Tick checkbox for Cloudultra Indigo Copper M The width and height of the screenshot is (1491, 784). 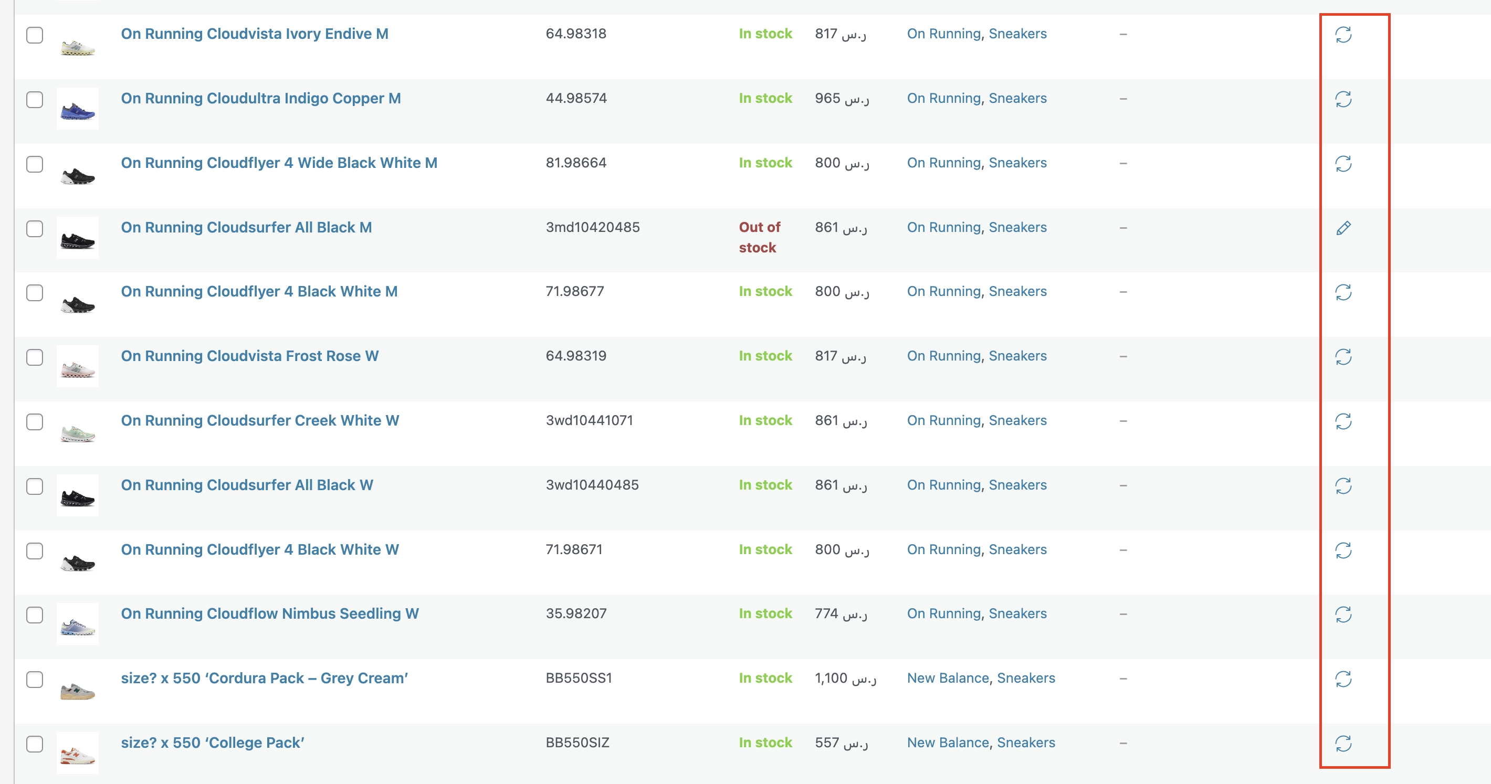click(x=35, y=100)
